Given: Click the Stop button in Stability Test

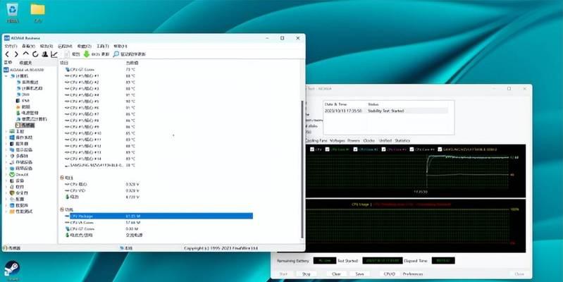Looking at the screenshot, I should point(306,274).
